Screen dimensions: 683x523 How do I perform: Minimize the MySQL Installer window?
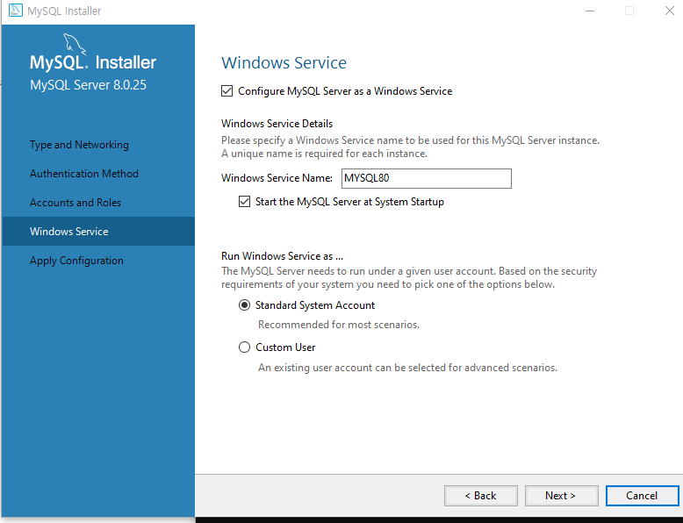point(590,11)
